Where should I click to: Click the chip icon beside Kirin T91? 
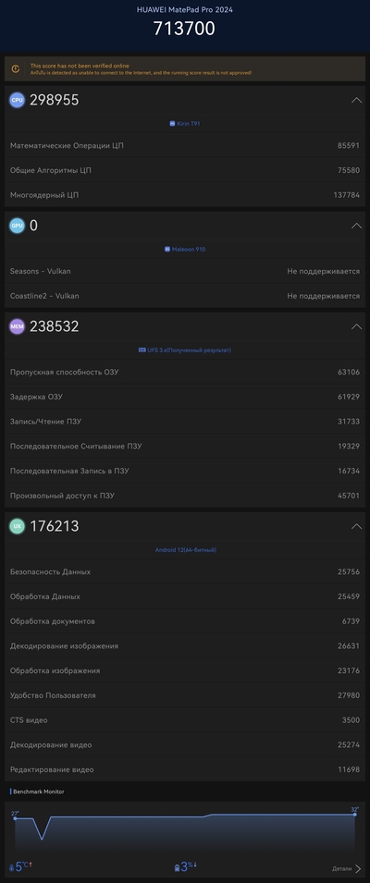tap(172, 123)
